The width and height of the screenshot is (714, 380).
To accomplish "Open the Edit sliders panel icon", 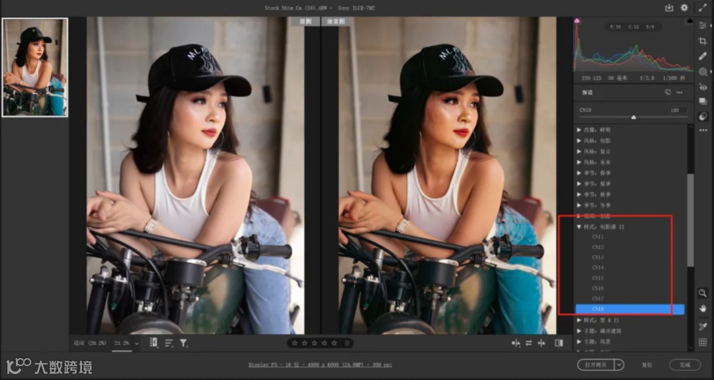I will coord(703,26).
